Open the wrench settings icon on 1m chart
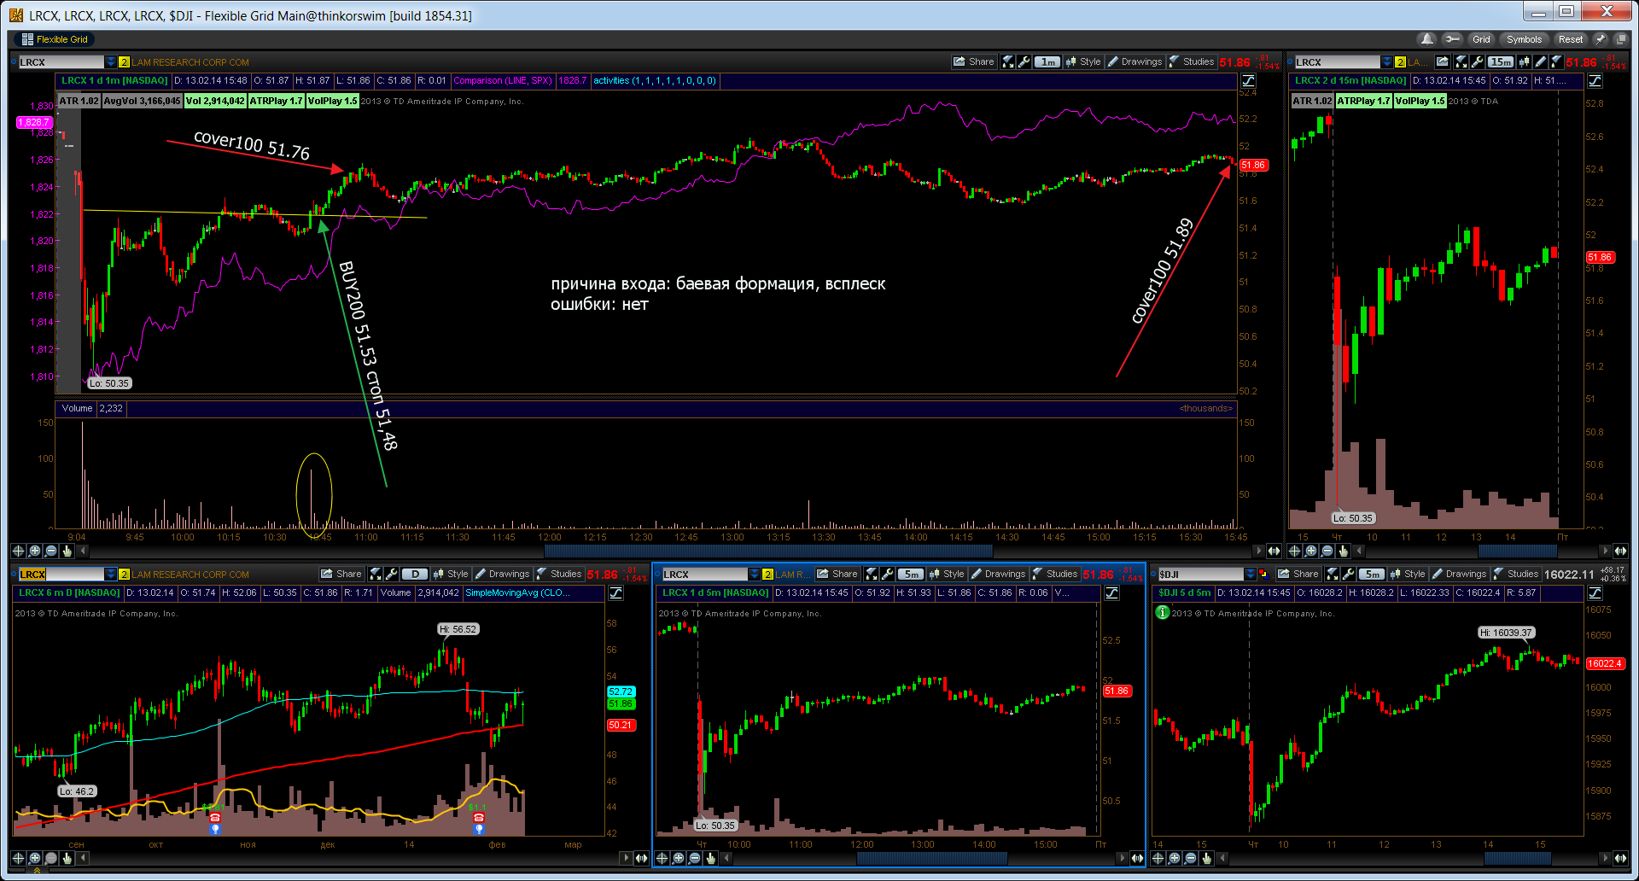This screenshot has height=881, width=1639. coord(1024,61)
